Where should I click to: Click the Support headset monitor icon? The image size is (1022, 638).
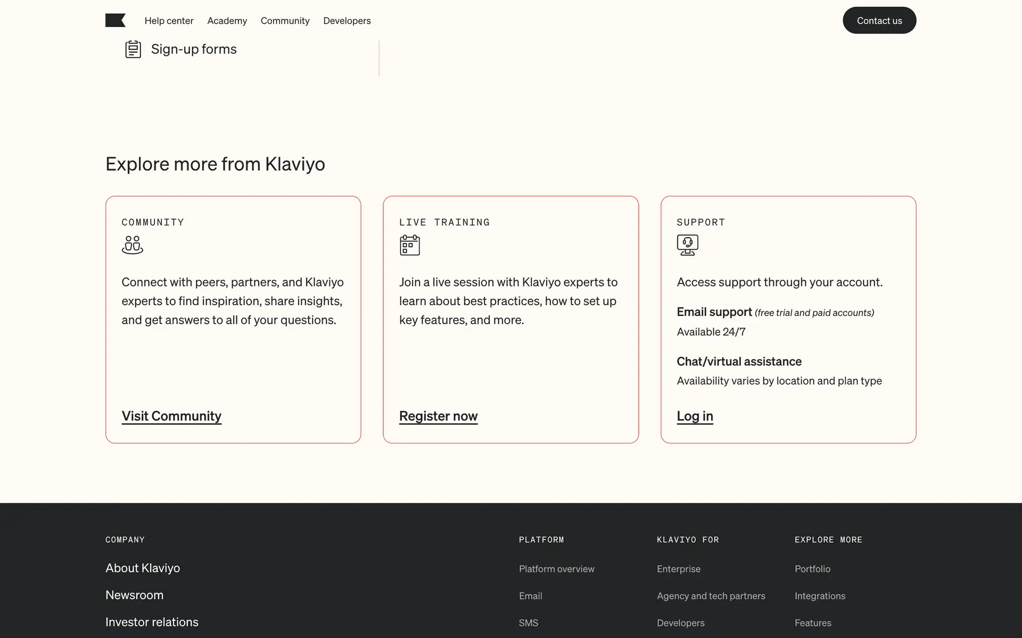[687, 245]
